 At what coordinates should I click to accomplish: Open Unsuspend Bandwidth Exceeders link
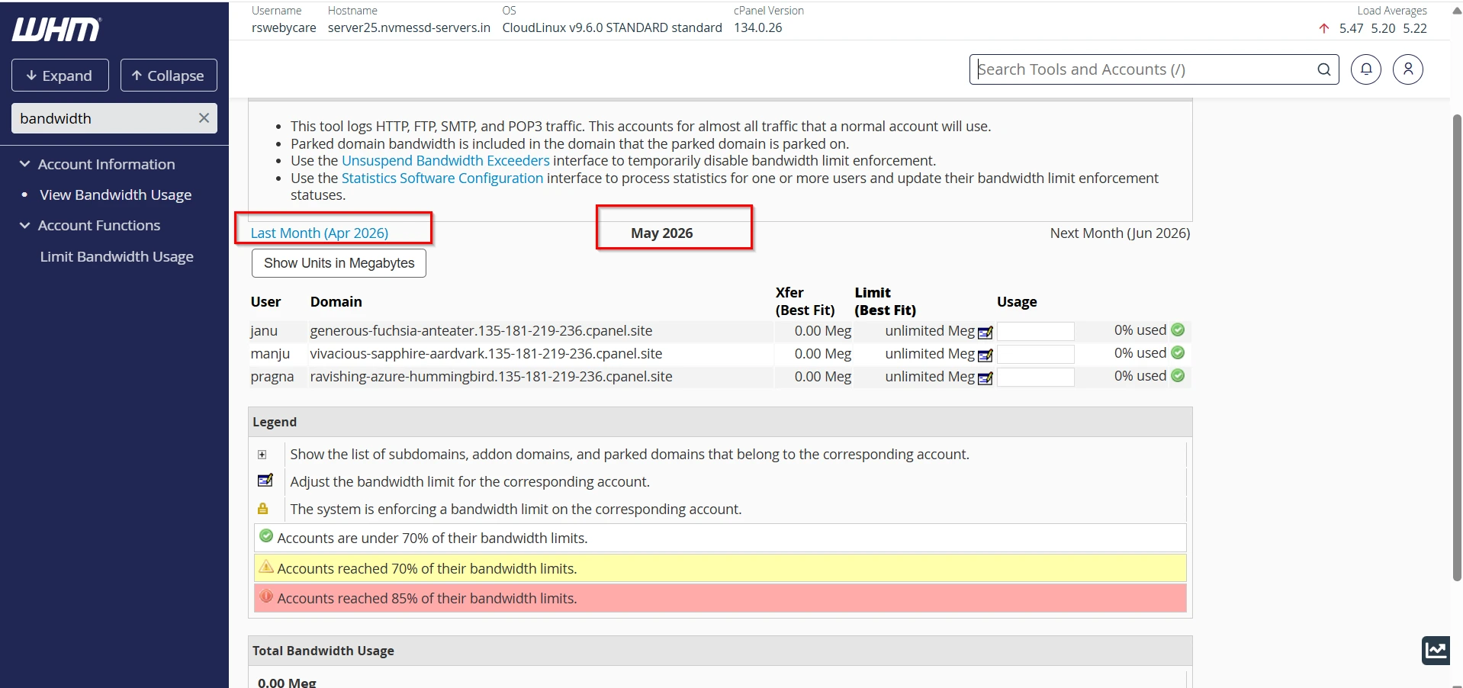click(x=445, y=160)
